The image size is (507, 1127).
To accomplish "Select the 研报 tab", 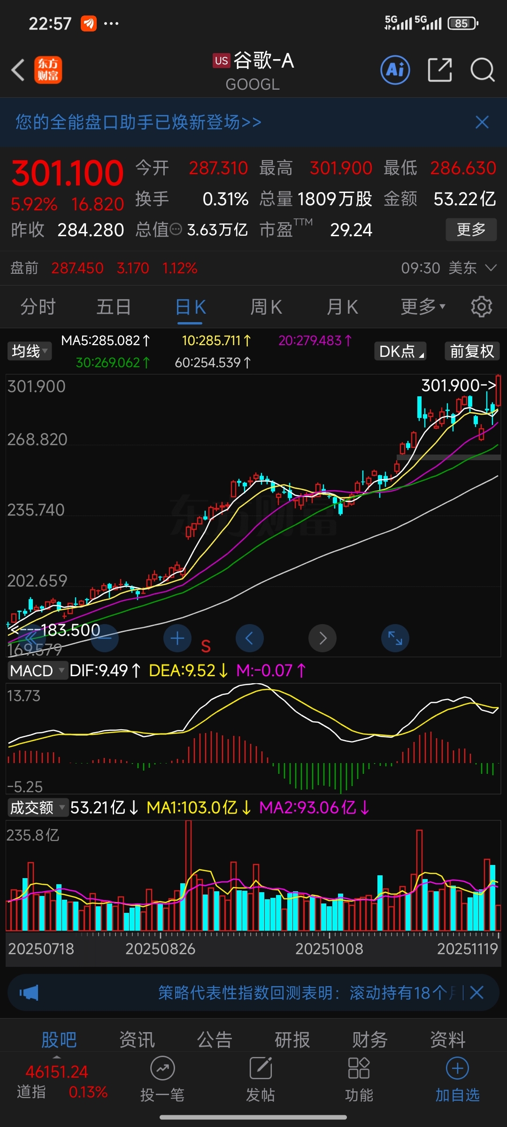I will (292, 1040).
